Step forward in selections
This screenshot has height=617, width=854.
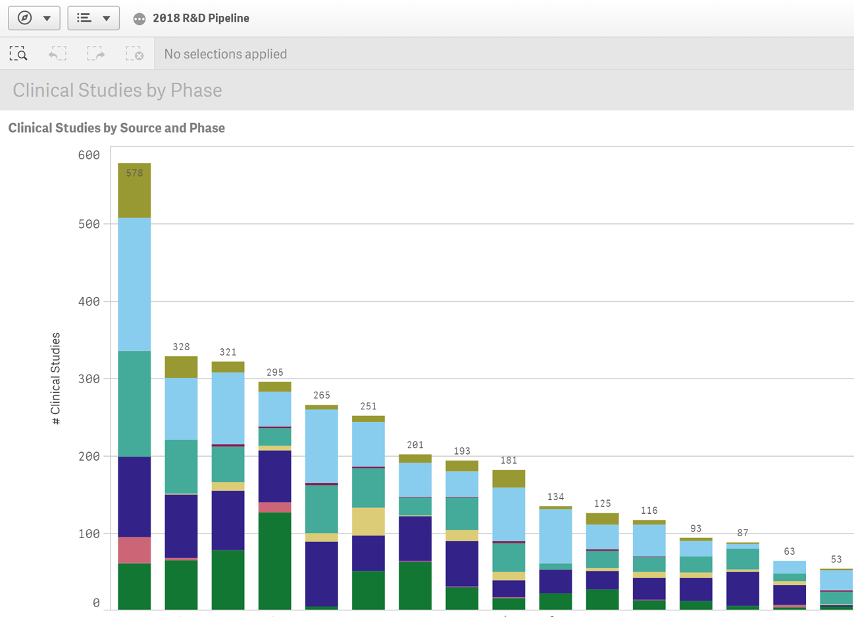coord(96,54)
